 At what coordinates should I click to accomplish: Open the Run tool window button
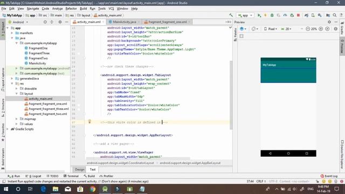(x=13, y=176)
